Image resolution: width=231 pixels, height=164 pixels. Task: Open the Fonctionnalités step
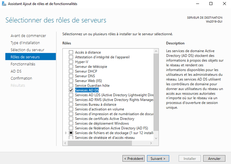(x=23, y=64)
